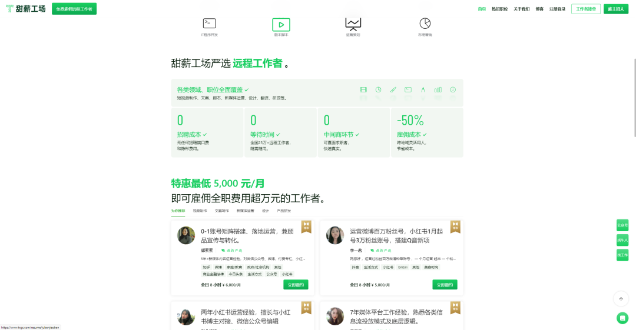636x330 pixels.
Task: Select the green video play category icon
Action: (x=281, y=25)
